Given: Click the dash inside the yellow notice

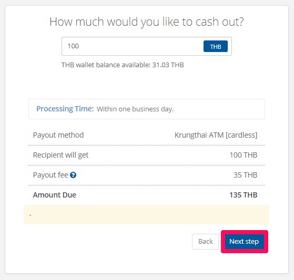Looking at the screenshot, I should point(30,215).
